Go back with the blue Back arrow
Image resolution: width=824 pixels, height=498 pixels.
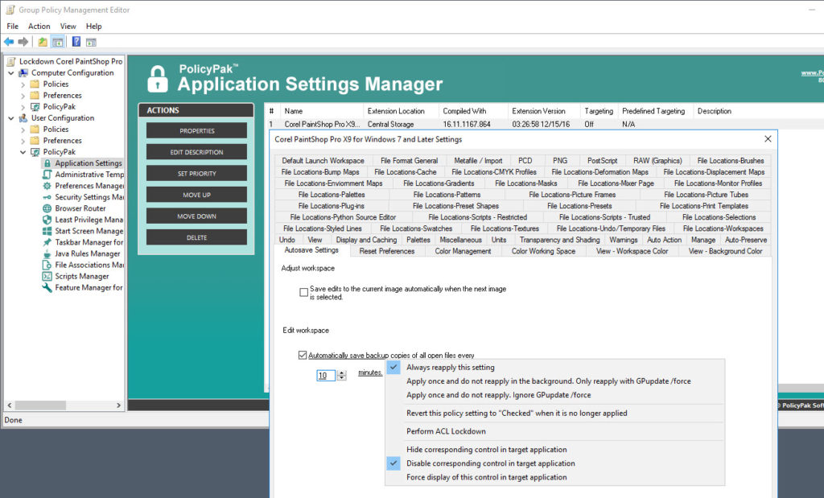pyautogui.click(x=9, y=42)
